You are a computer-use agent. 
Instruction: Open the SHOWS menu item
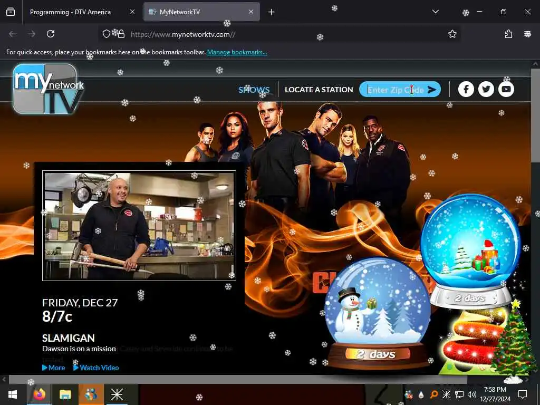click(254, 90)
